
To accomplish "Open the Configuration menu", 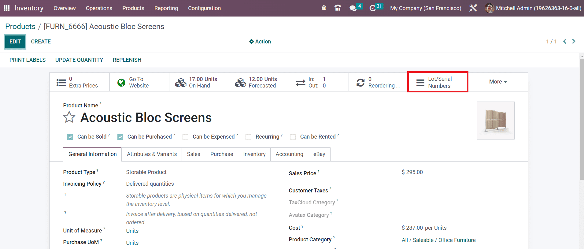I will [x=204, y=8].
